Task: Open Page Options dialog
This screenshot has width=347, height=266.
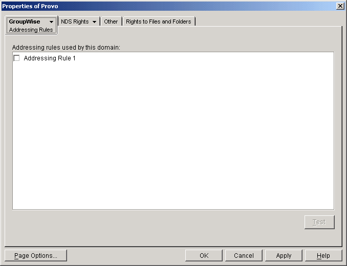Action: [x=36, y=256]
